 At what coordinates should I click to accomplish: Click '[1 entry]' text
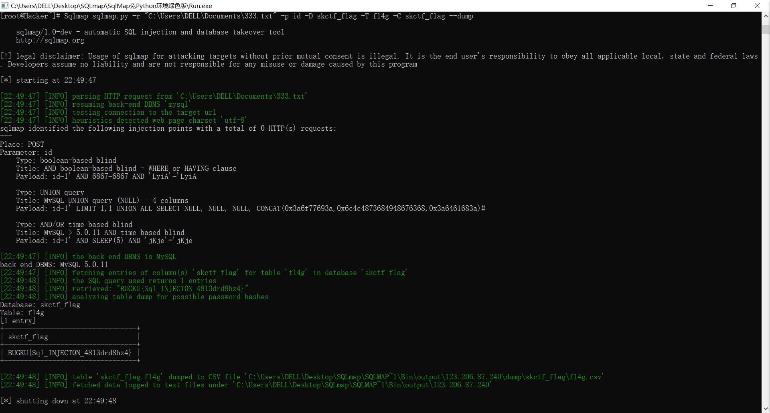[x=18, y=321]
